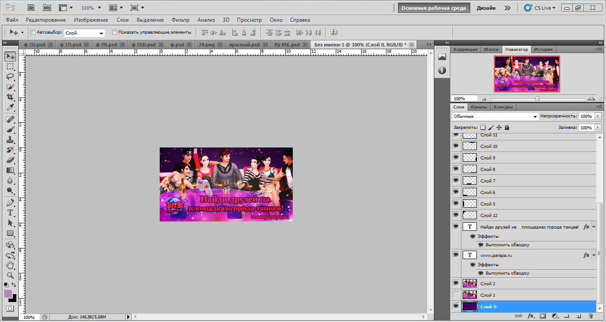Select the History Brush tool
This screenshot has height=322, width=606.
click(10, 150)
